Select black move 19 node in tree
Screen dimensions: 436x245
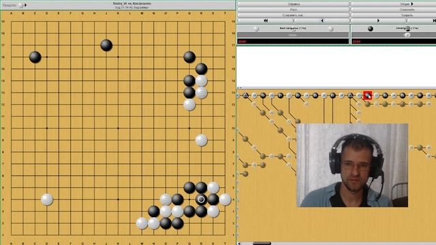(263, 95)
